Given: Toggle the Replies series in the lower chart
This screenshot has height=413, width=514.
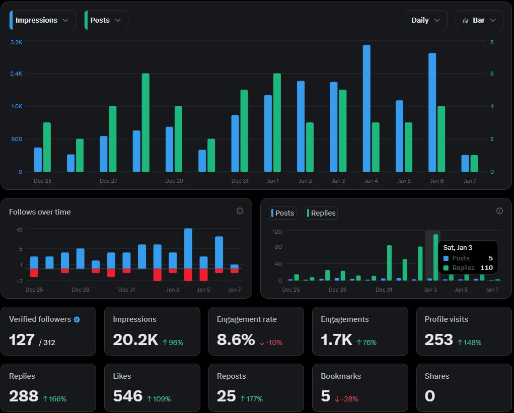Looking at the screenshot, I should (321, 213).
